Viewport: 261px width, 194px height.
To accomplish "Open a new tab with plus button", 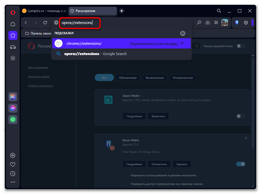I will click(x=122, y=11).
